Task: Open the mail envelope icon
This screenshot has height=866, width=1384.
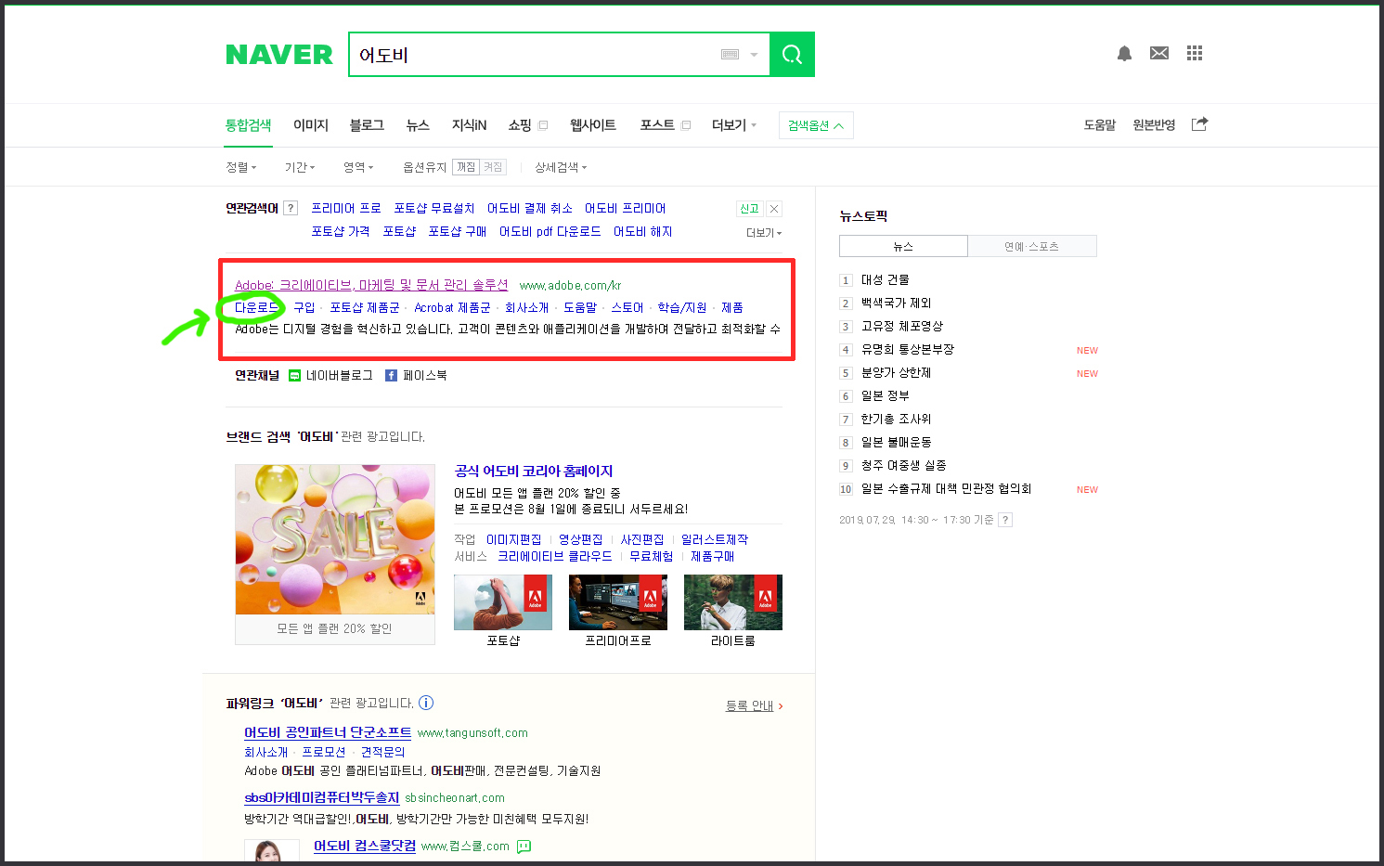Action: (1159, 54)
